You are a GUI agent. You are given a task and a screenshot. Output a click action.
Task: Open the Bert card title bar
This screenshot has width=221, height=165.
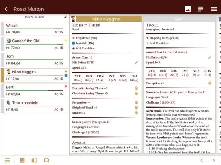(179, 19)
